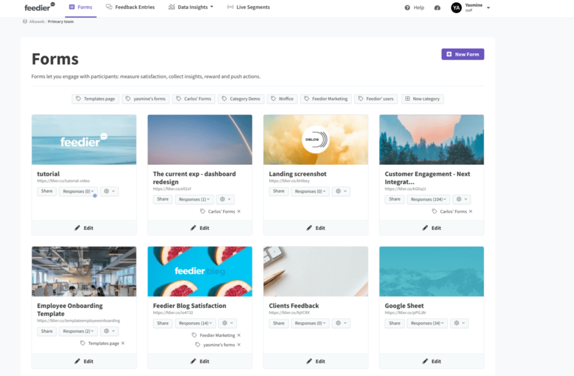Viewport: 574px width, 376px height.
Task: Filter by Feedier Marketing category
Action: click(x=326, y=99)
